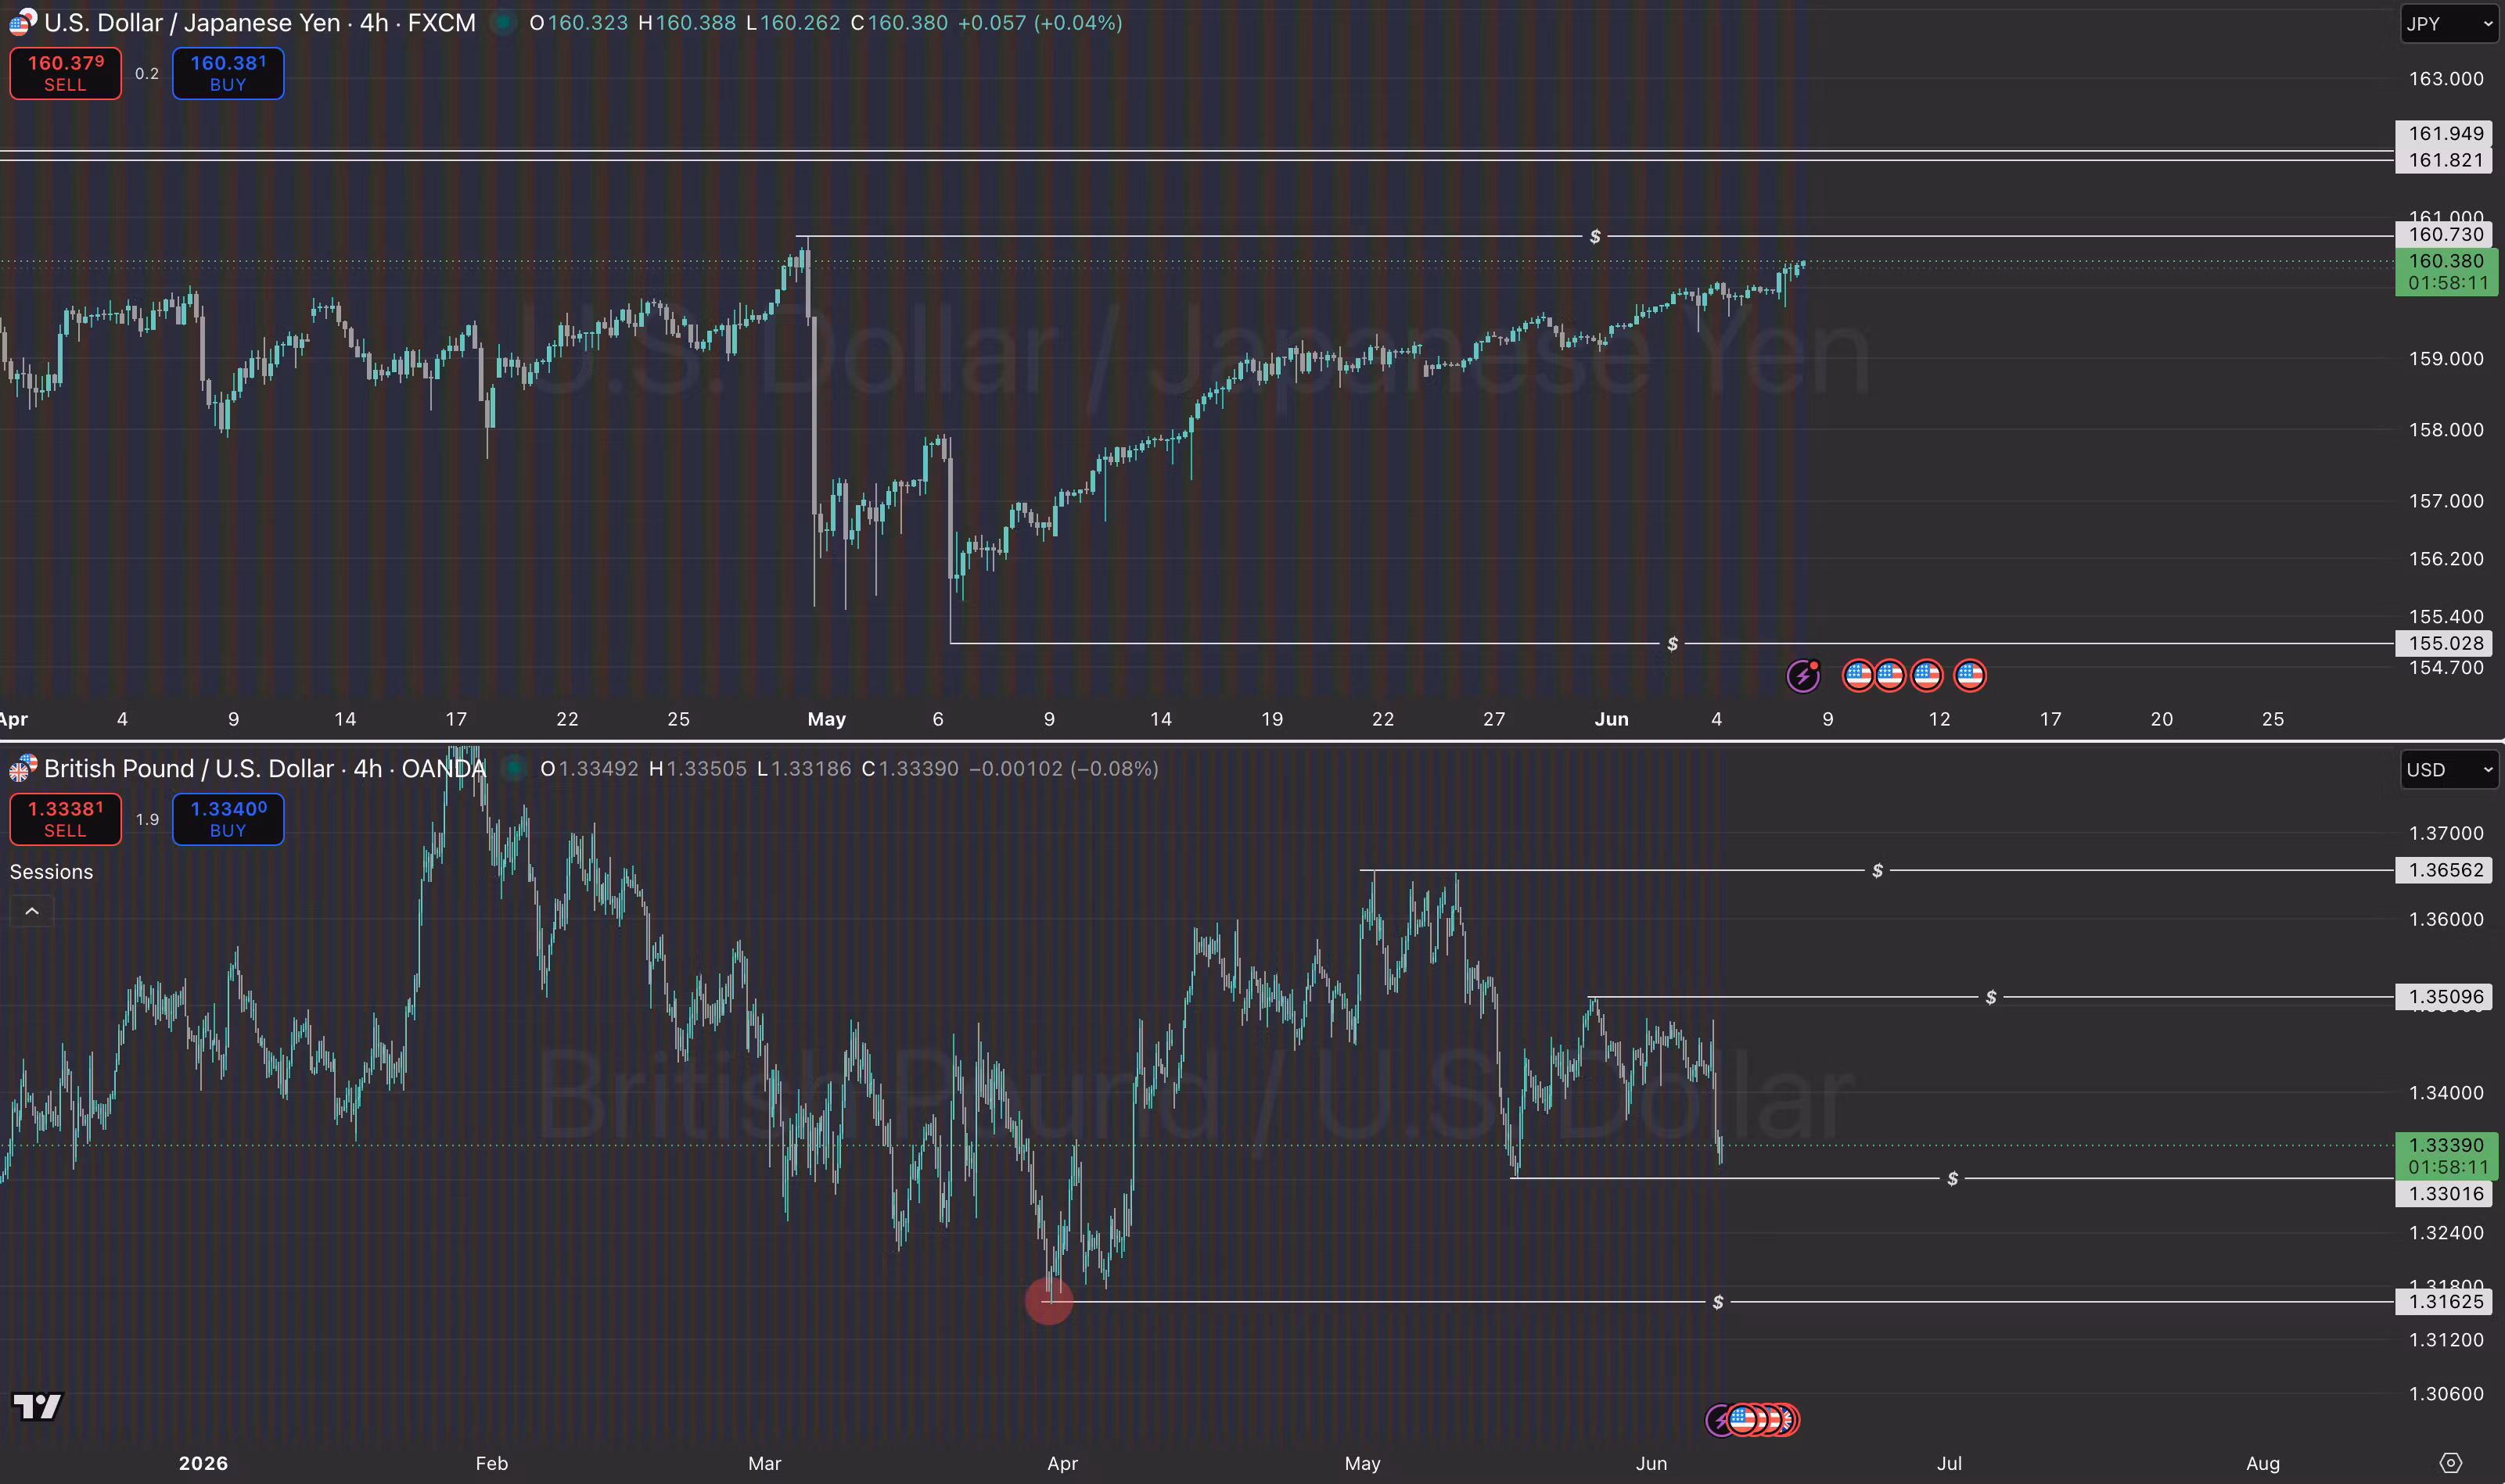Click the GBPUSD 1.33381 SELL button
Image resolution: width=2505 pixels, height=1484 pixels.
65,819
